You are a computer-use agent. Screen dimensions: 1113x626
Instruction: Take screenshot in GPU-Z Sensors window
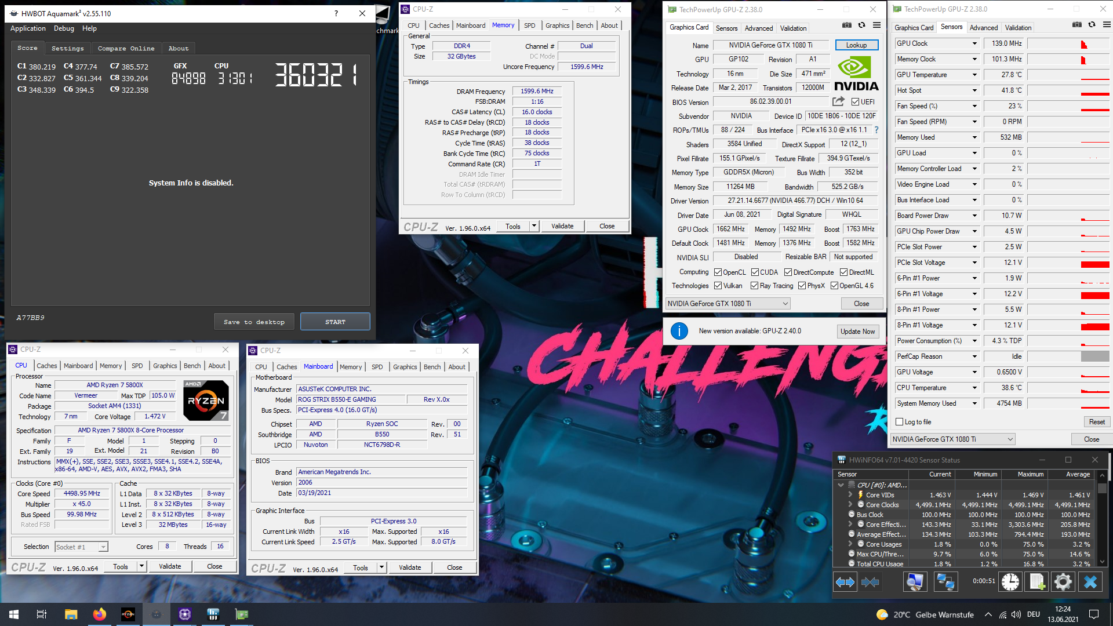pos(1077,25)
